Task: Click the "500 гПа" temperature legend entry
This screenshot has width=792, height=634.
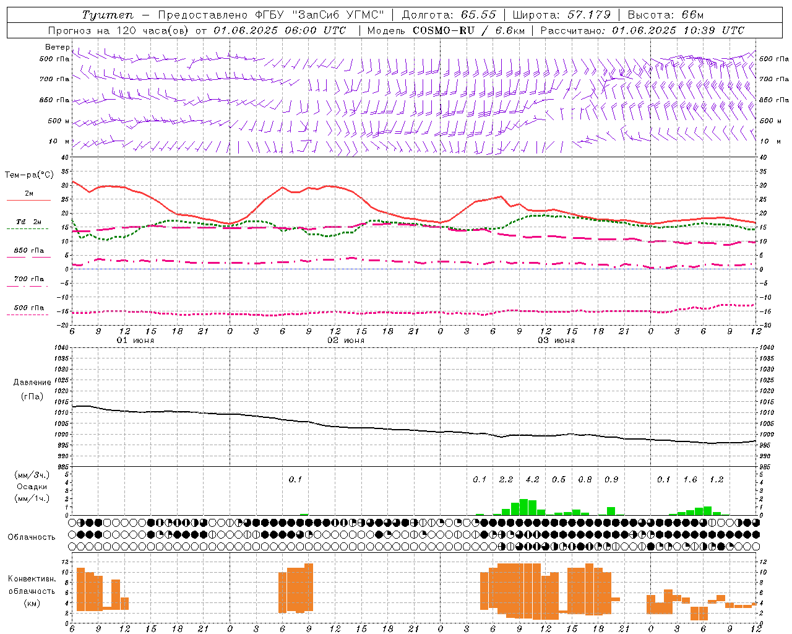Action: click(x=29, y=307)
